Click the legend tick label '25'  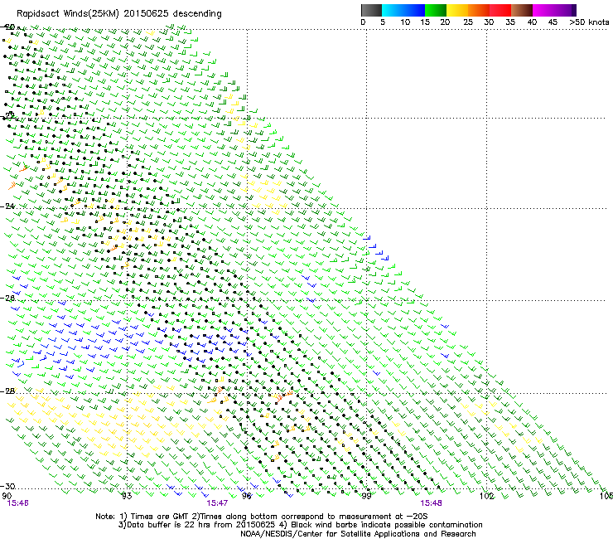pos(468,22)
